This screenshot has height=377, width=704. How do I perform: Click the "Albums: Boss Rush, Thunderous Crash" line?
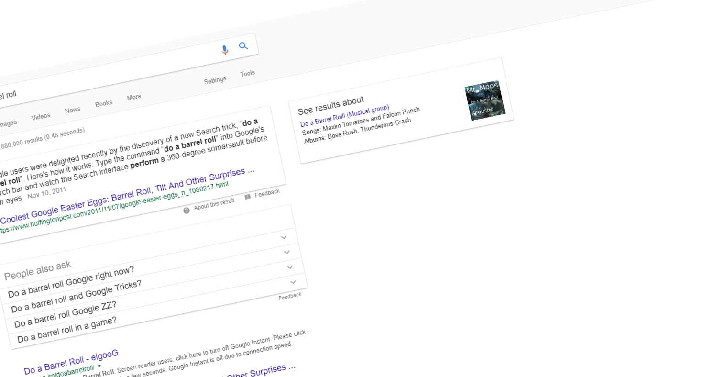[x=358, y=130]
